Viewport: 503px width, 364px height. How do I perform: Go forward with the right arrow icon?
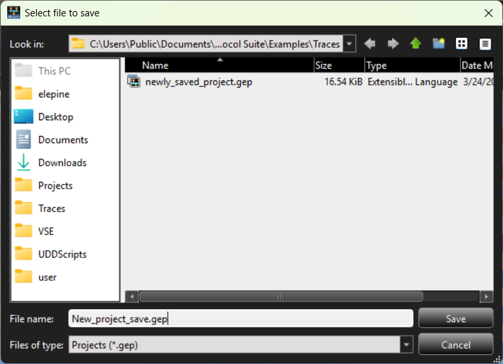click(x=393, y=44)
